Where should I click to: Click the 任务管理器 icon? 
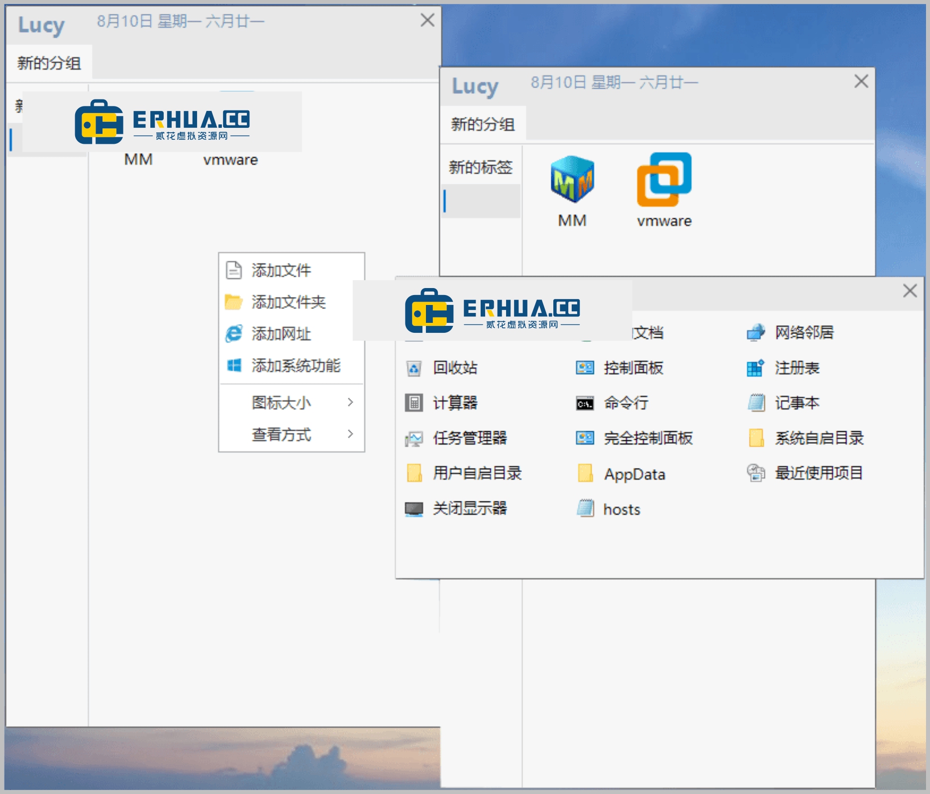413,438
